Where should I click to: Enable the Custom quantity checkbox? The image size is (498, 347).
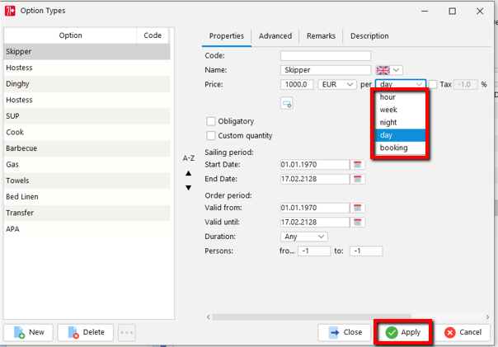click(x=210, y=136)
